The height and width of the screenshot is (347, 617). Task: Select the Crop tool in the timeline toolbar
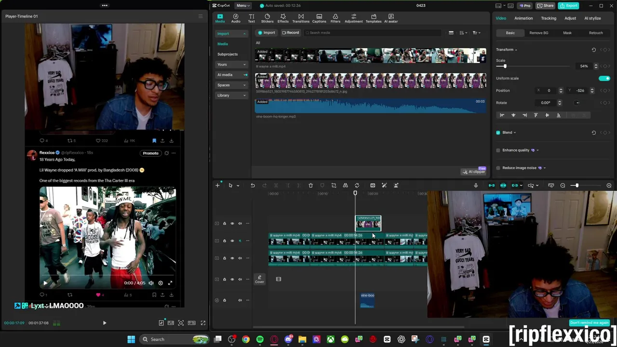point(334,186)
